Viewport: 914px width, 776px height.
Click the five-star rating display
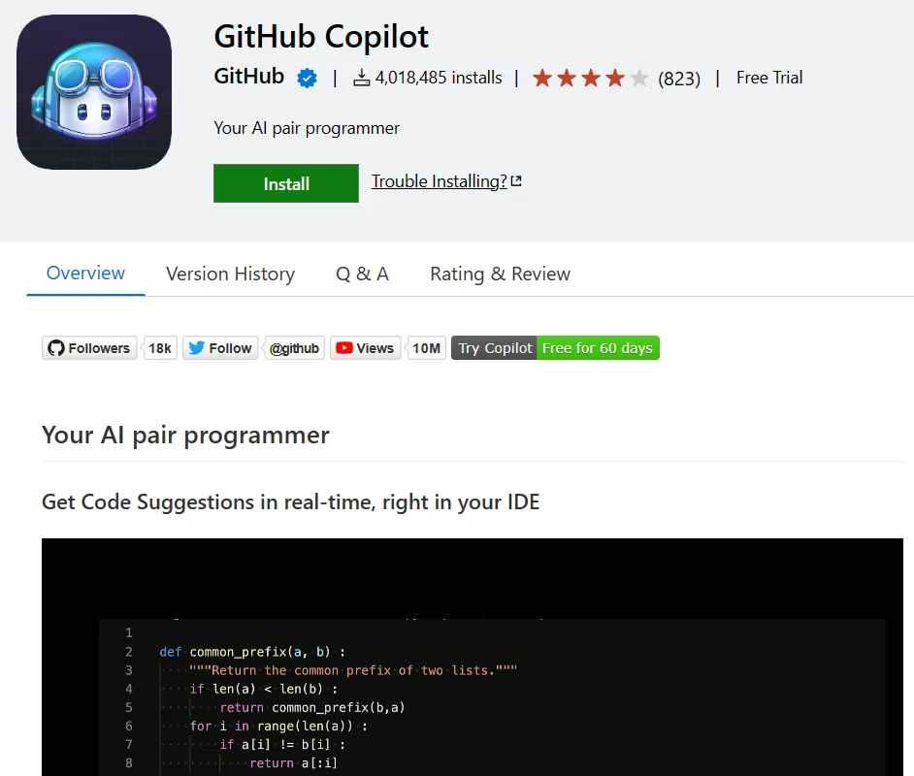pyautogui.click(x=590, y=79)
